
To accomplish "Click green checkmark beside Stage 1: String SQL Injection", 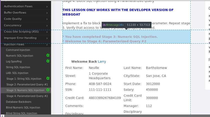I will tap(48, 78).
